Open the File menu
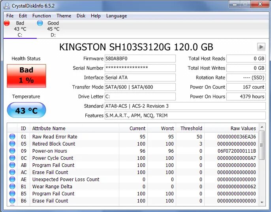 (x=10, y=16)
